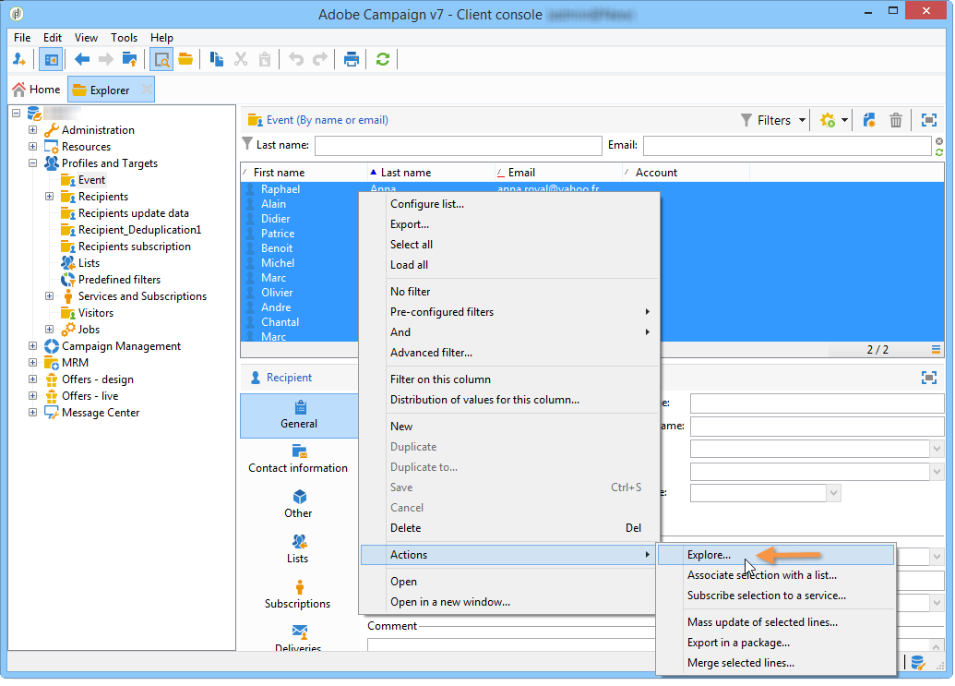Select Export... in the context menu
This screenshot has width=955, height=686.
coord(410,224)
